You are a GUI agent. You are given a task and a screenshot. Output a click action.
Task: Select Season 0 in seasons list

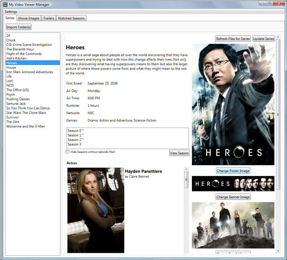pyautogui.click(x=128, y=130)
